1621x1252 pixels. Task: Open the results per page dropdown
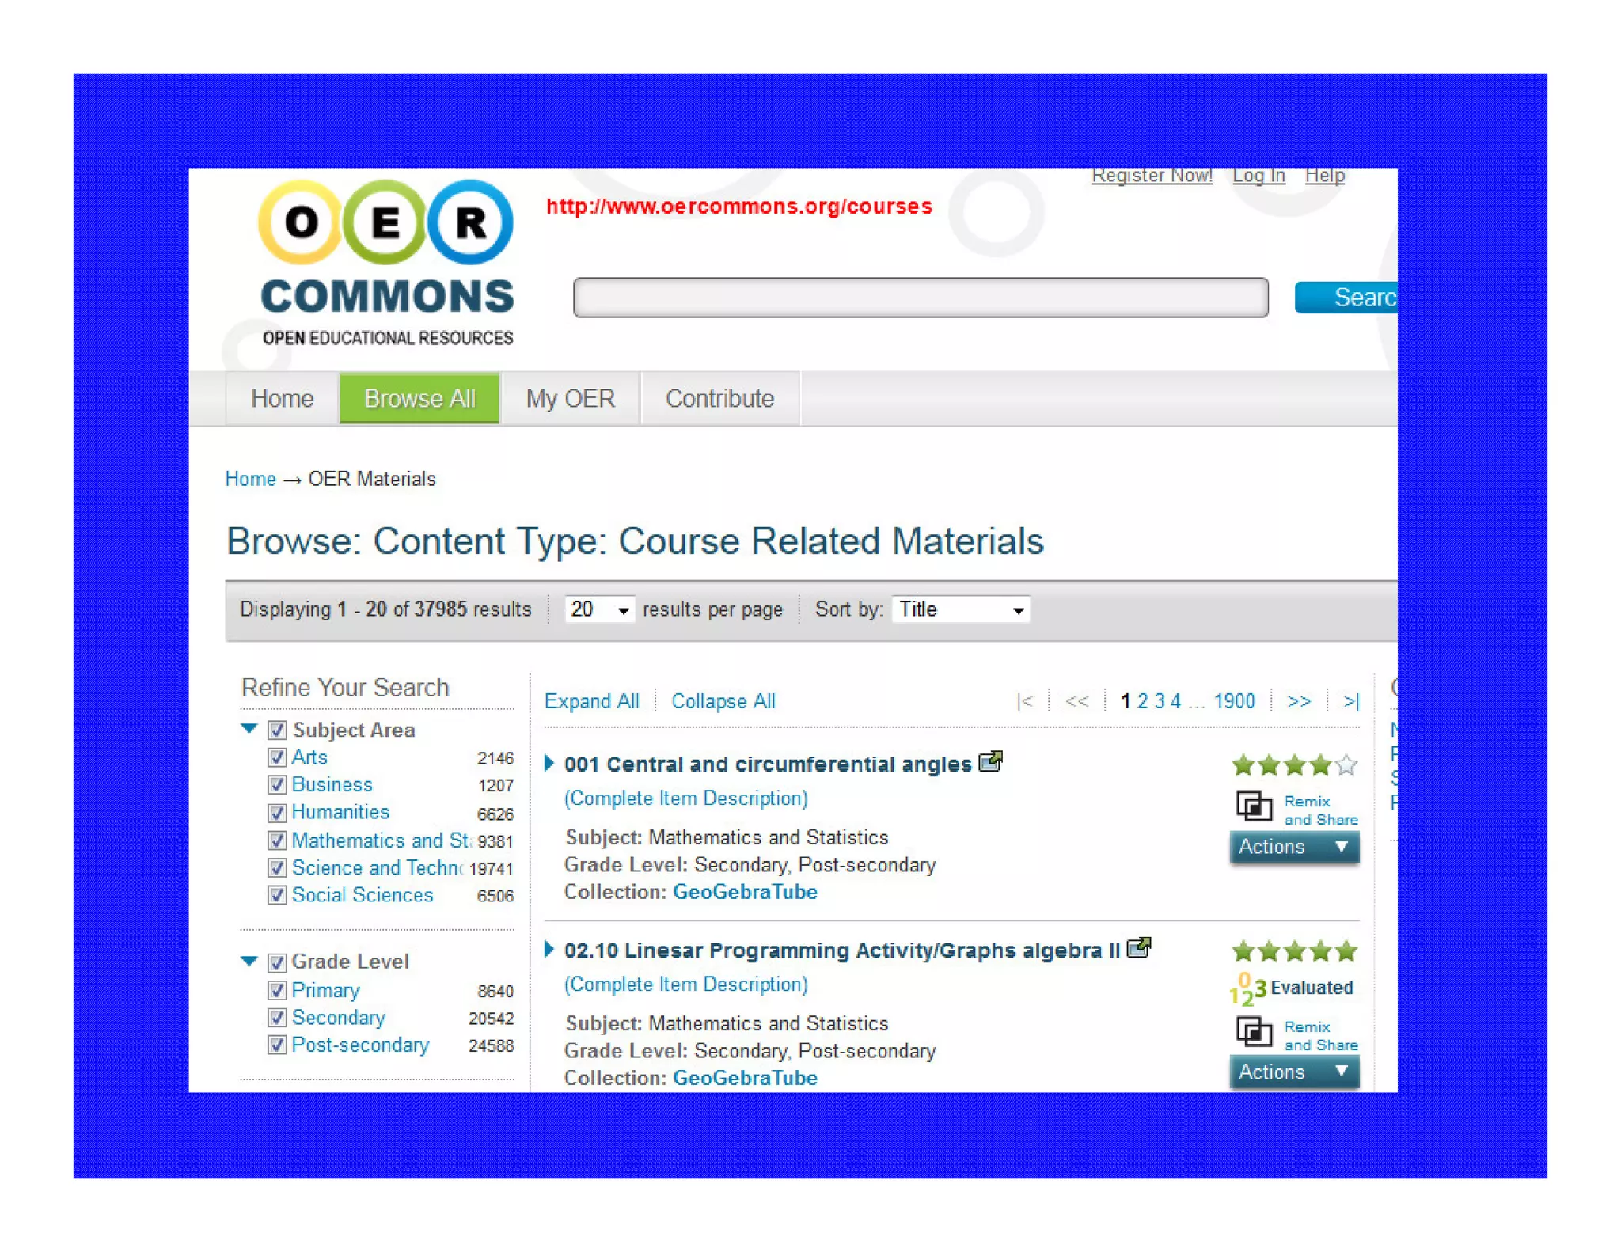click(x=599, y=609)
